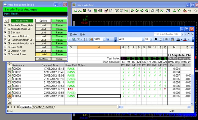Toggle Underline formatting in Excel toolbar
This screenshot has width=198, height=120.
coord(160,39)
